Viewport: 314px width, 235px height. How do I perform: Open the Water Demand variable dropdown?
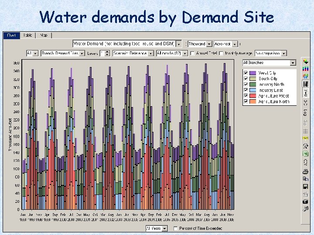click(127, 44)
